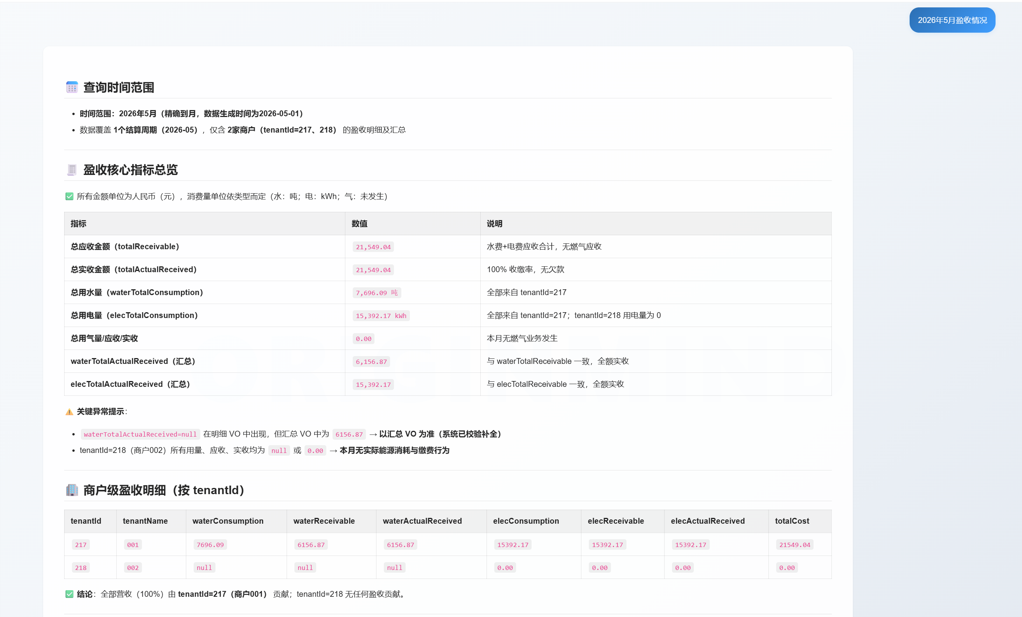Click the 7,696.09 吨 water consumption value
Viewport: 1022px width, 617px height.
376,292
